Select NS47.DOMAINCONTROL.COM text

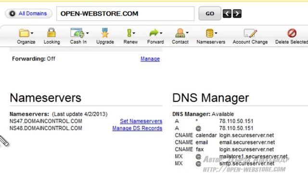click(x=46, y=121)
